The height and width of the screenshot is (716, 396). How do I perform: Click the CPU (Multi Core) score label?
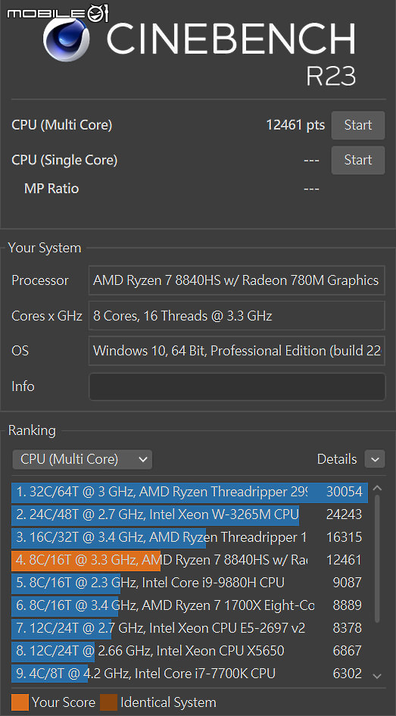pyautogui.click(x=61, y=125)
